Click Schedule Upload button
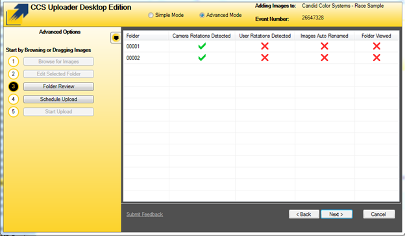405x236 pixels. [58, 99]
